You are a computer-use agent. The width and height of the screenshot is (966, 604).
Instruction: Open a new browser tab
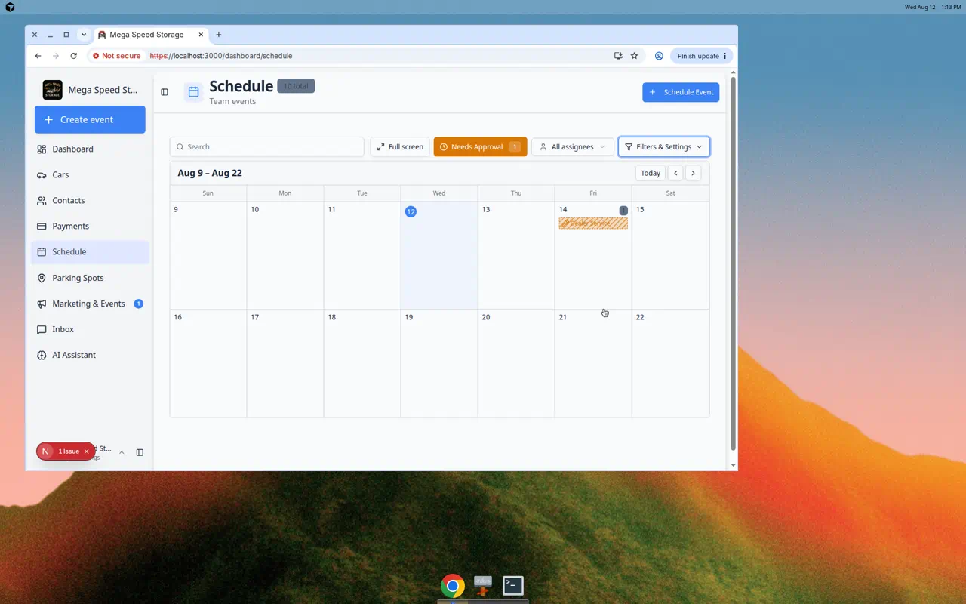[219, 35]
